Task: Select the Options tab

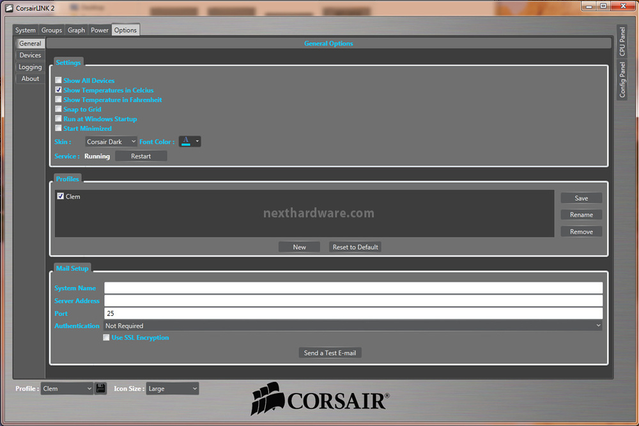Action: pos(125,30)
